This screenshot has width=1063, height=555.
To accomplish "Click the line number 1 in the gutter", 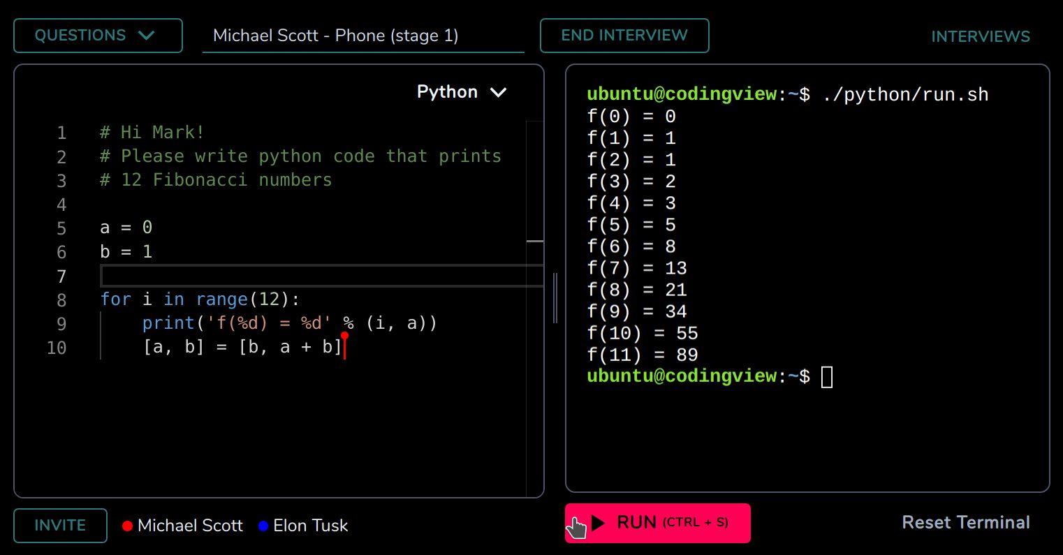I will point(61,133).
